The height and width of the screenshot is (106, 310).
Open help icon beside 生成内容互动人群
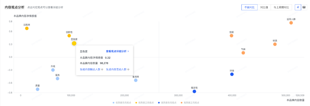(x=128, y=70)
